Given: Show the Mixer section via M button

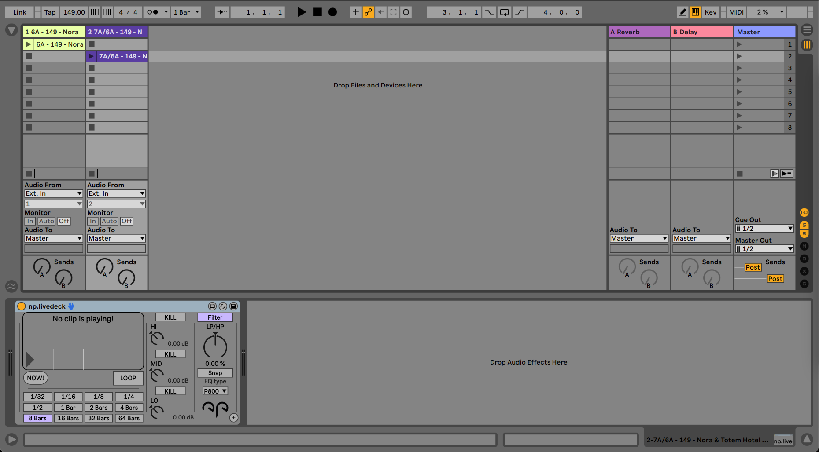Looking at the screenshot, I should 804,246.
